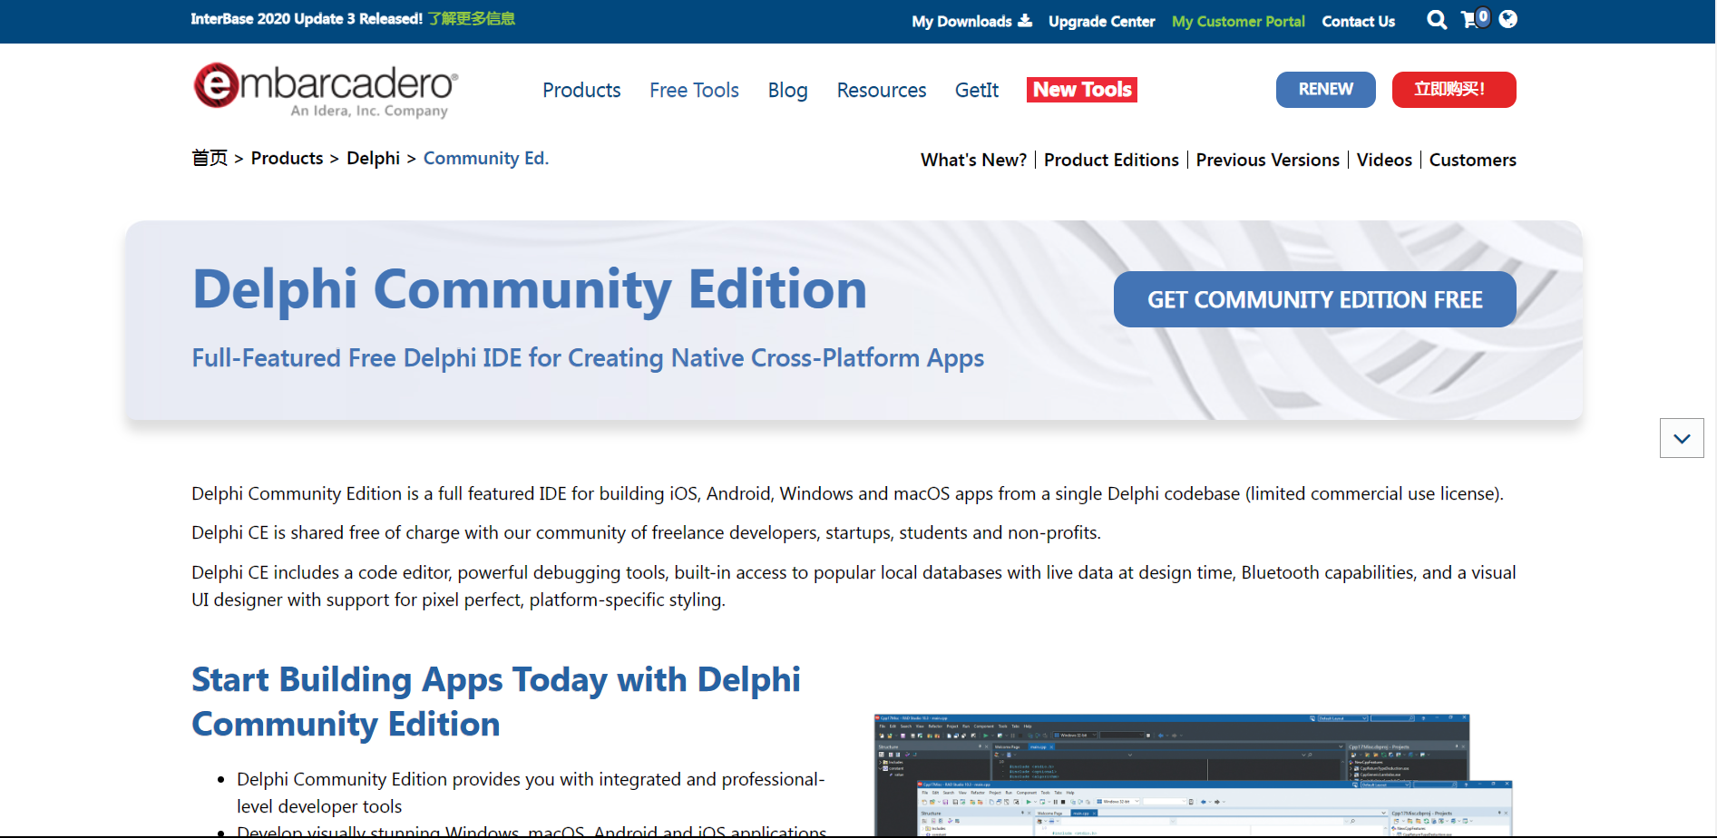Click the scroll-down chevron box
The height and width of the screenshot is (838, 1717).
coord(1682,438)
